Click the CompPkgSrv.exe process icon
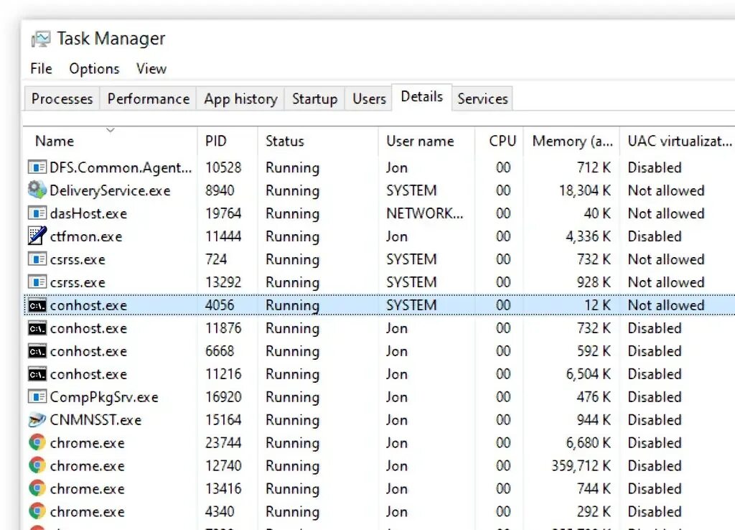 coord(37,397)
